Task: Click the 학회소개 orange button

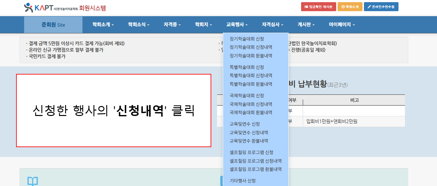Action: coord(350,7)
